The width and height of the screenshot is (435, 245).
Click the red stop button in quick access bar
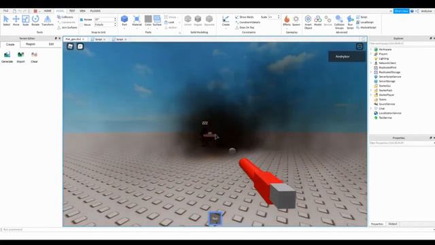(x=35, y=11)
